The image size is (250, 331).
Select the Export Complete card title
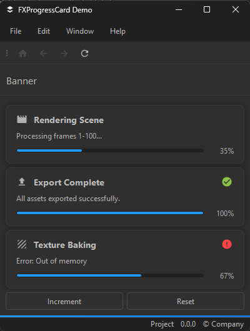click(69, 182)
